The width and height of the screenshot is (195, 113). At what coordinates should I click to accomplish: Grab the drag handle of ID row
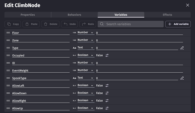pyautogui.click(x=8, y=63)
